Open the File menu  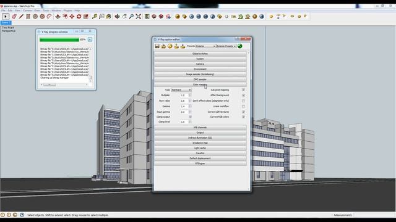pyautogui.click(x=3, y=10)
